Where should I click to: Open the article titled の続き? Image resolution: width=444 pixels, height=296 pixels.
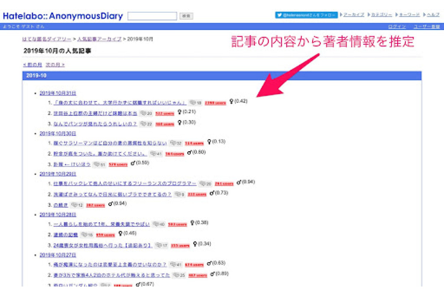click(x=61, y=205)
